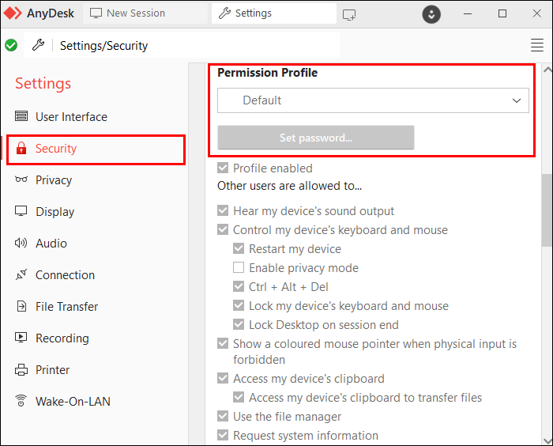Open Privacy settings with glasses icon
This screenshot has height=446, width=553.
point(21,180)
